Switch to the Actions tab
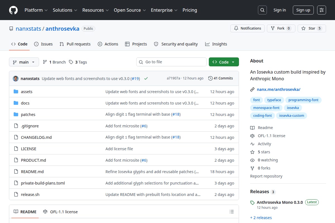 [x=108, y=44]
